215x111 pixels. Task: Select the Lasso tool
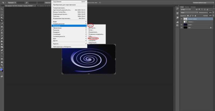[2, 15]
